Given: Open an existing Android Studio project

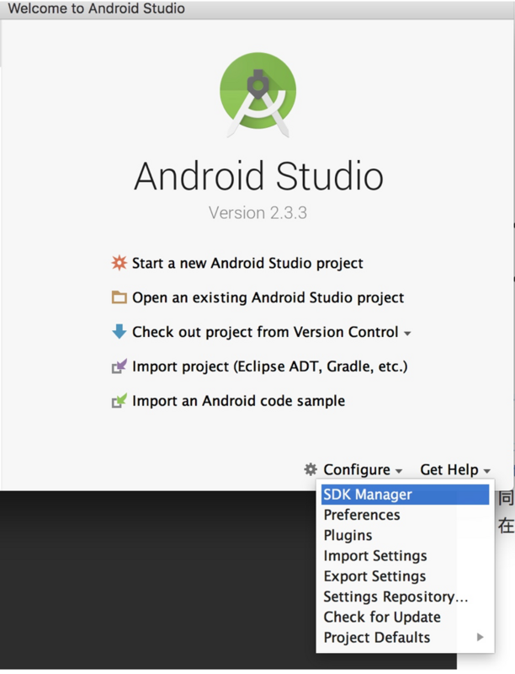Looking at the screenshot, I should click(268, 297).
